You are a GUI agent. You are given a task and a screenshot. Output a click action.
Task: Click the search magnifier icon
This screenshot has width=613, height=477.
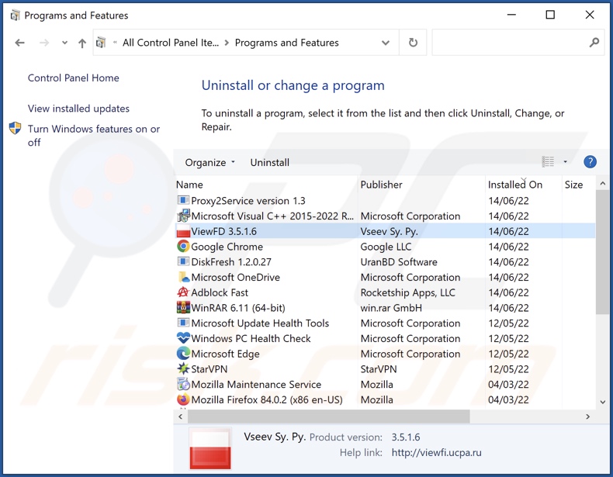pyautogui.click(x=594, y=43)
